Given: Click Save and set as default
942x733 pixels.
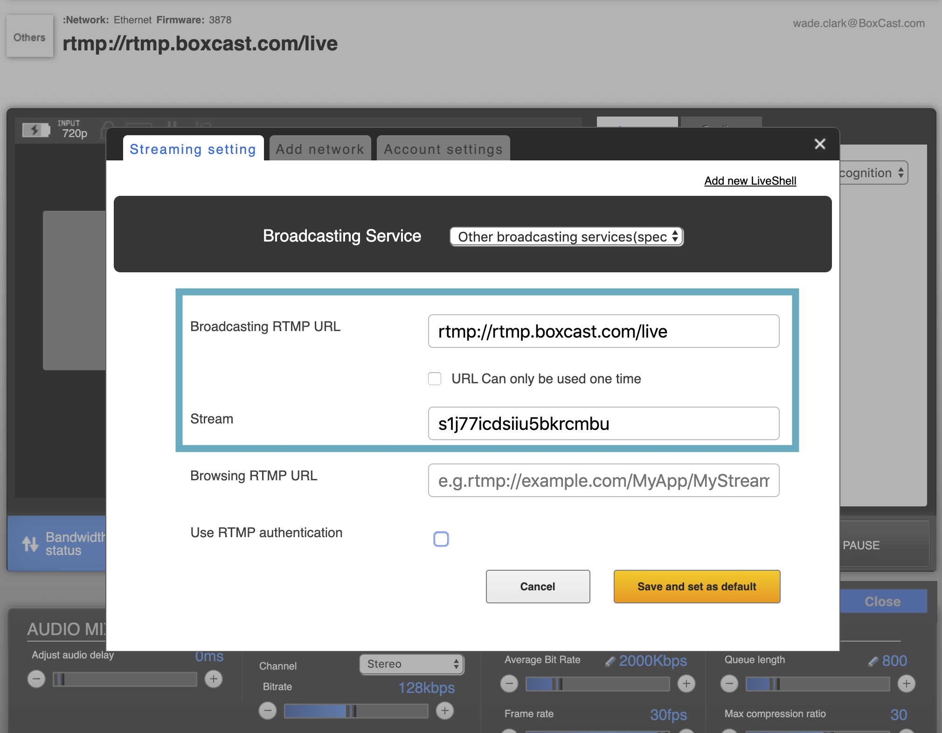Looking at the screenshot, I should [697, 587].
